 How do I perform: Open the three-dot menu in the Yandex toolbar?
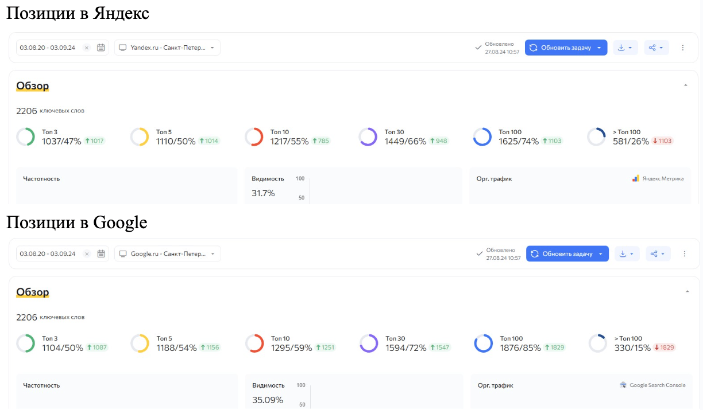coord(683,48)
